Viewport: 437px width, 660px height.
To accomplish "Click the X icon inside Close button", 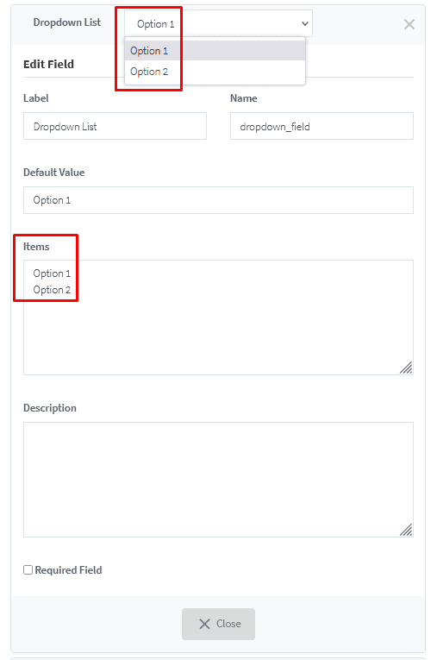I will pyautogui.click(x=204, y=624).
